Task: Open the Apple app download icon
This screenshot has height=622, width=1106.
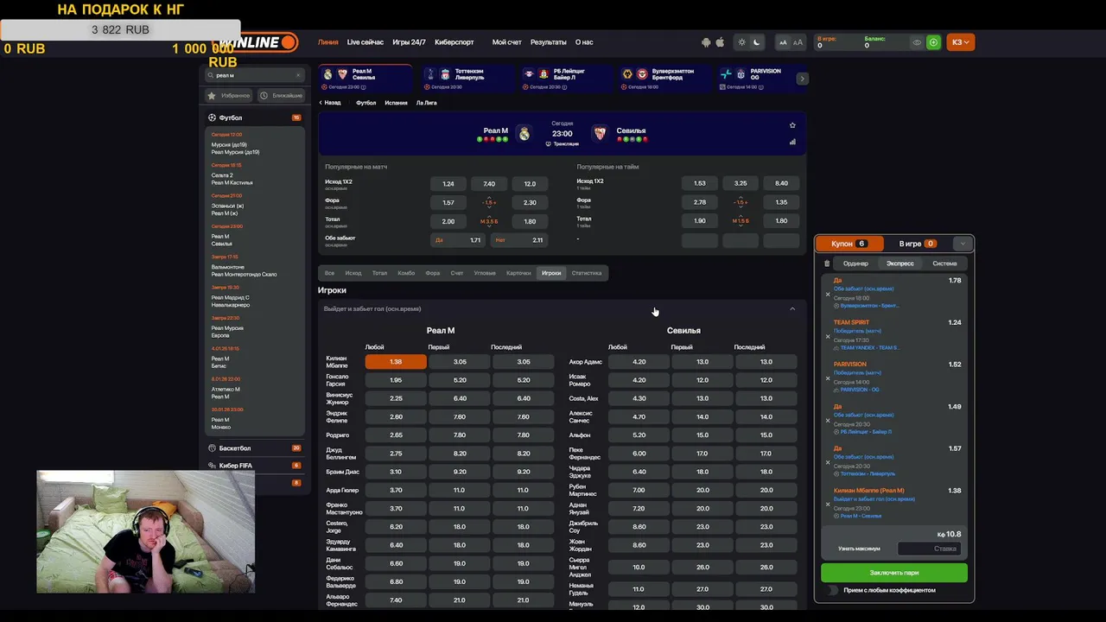Action: tap(720, 42)
